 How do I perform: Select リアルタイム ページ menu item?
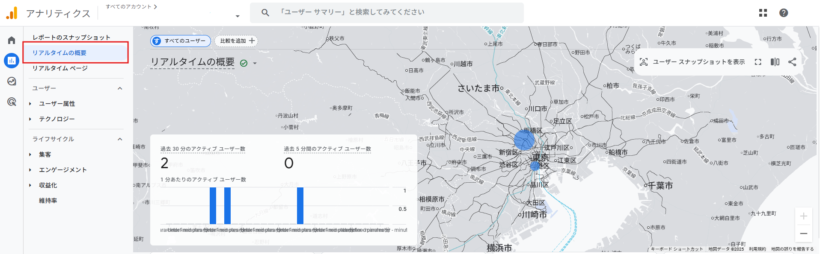point(60,68)
